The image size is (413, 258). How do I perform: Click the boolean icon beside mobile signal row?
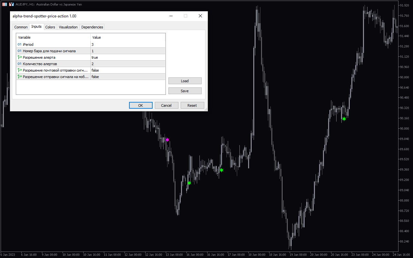19,77
